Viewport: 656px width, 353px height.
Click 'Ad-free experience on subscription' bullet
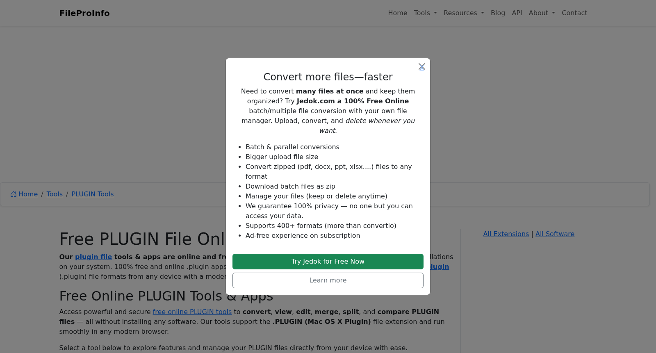click(303, 236)
